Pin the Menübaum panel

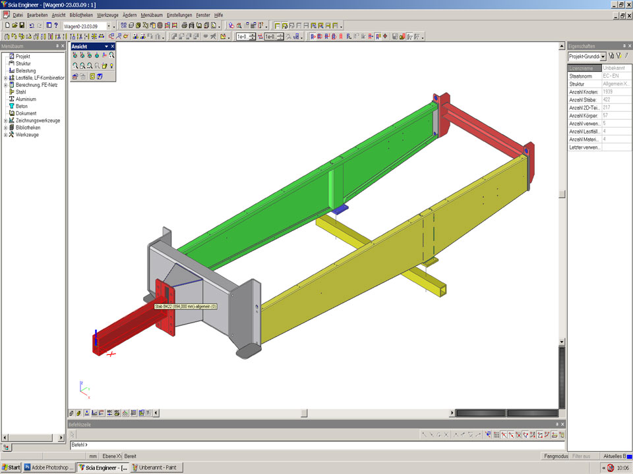[x=58, y=46]
